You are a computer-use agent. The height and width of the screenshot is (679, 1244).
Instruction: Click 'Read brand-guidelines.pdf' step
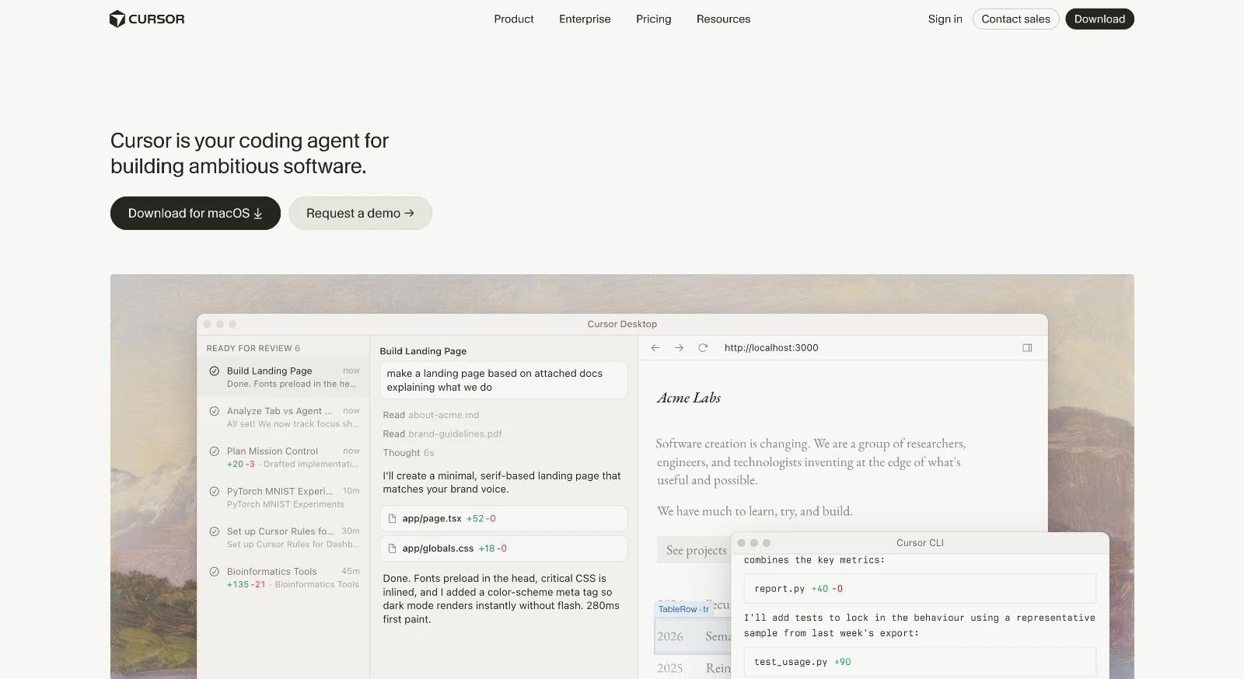pyautogui.click(x=442, y=434)
